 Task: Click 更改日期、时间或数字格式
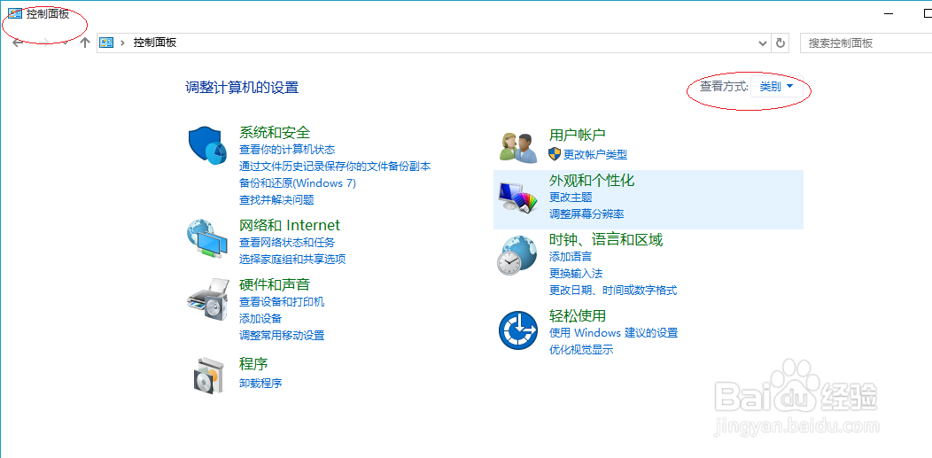613,291
